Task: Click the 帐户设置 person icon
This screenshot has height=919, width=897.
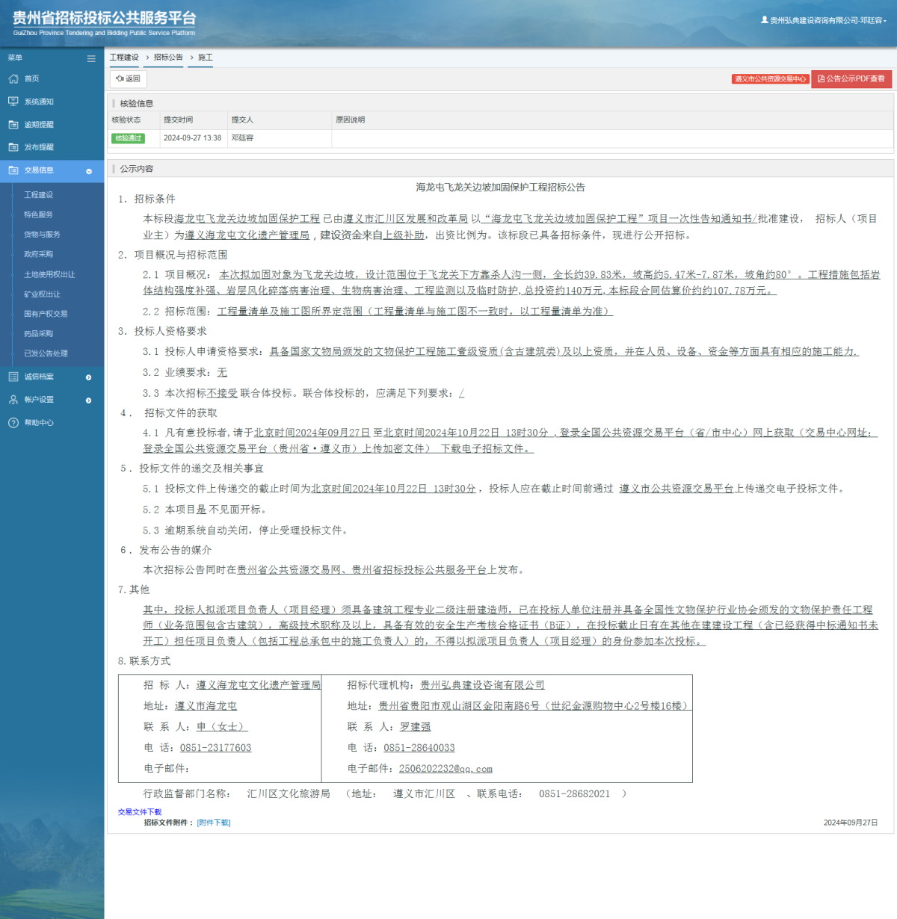Action: coord(13,400)
